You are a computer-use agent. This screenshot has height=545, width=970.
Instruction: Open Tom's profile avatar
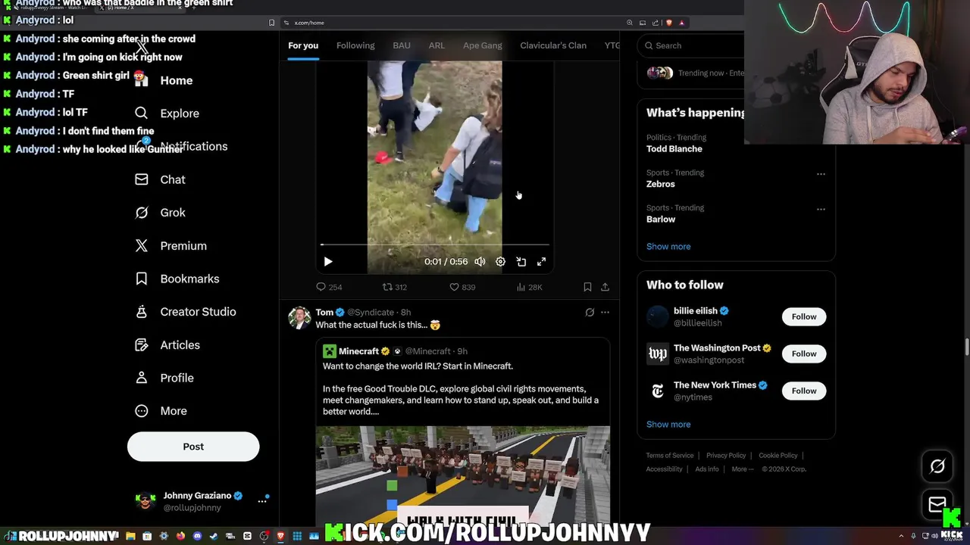click(x=299, y=318)
